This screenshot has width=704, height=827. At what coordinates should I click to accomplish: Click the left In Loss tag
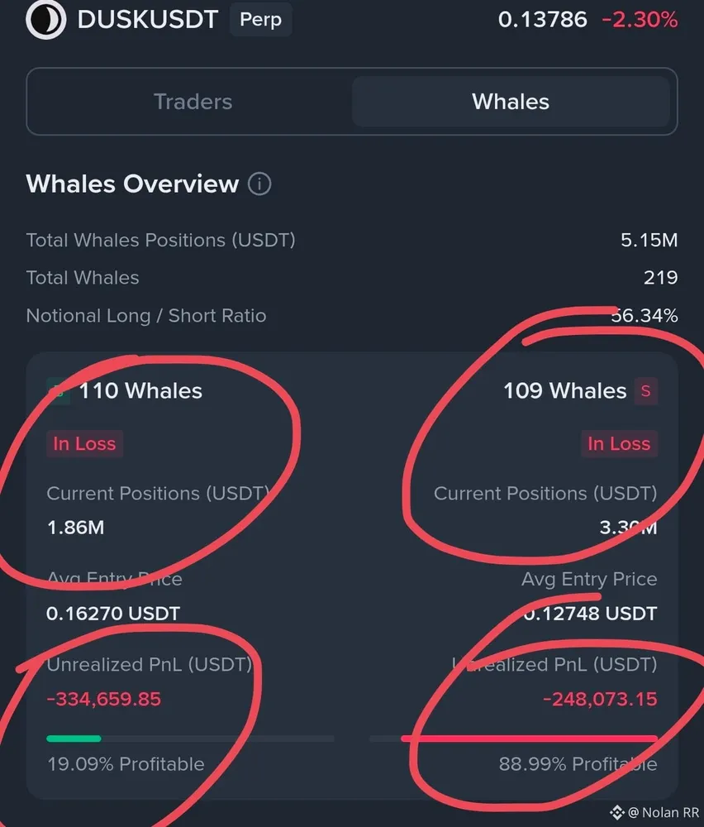[x=84, y=443]
